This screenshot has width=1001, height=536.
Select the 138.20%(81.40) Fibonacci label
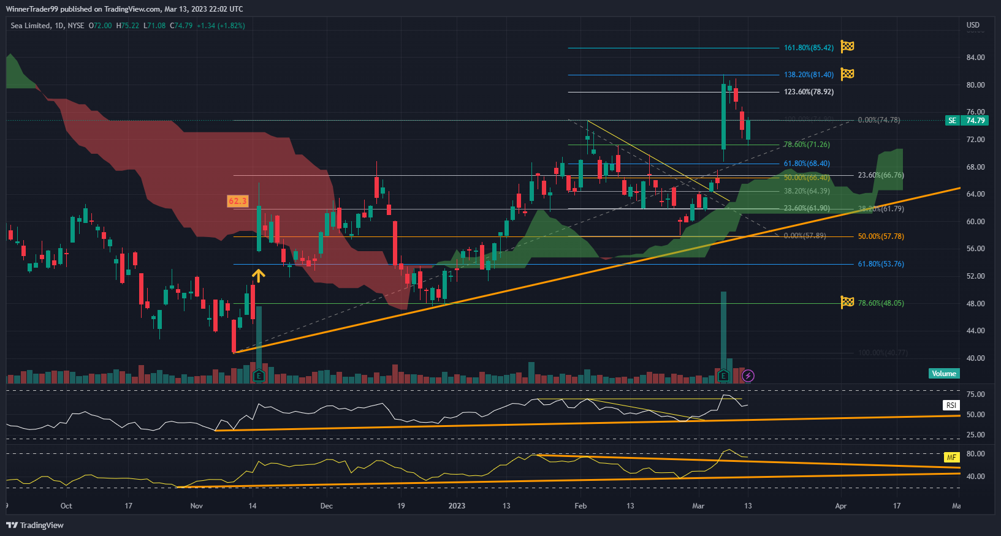coord(809,75)
